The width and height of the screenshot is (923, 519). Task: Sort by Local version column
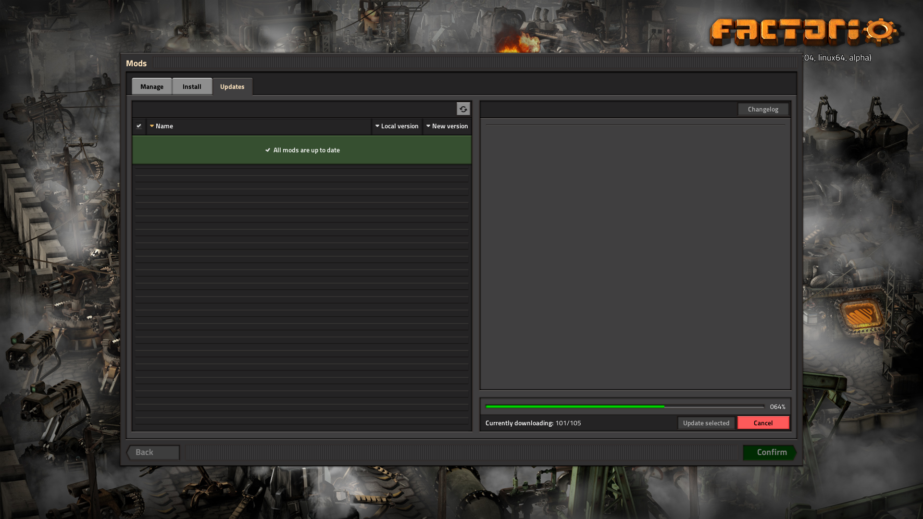(x=397, y=126)
